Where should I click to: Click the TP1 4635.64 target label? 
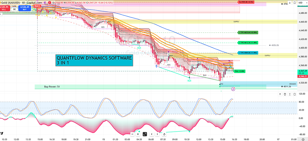pos(248,33)
